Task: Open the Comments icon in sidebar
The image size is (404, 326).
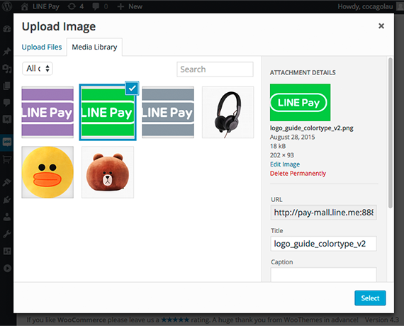Action: 7,103
